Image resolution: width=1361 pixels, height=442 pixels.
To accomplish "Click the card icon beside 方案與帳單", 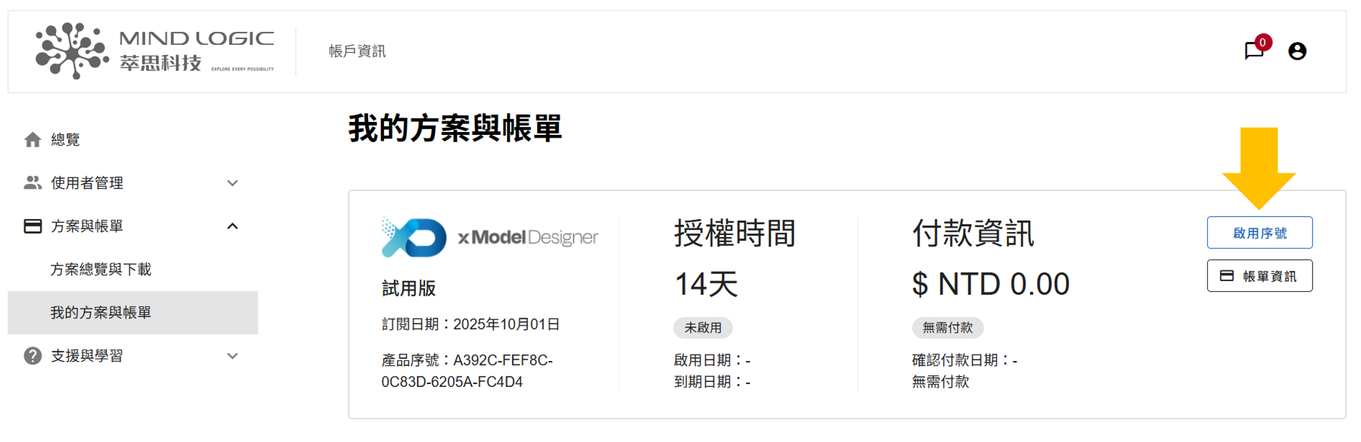I will [x=33, y=226].
